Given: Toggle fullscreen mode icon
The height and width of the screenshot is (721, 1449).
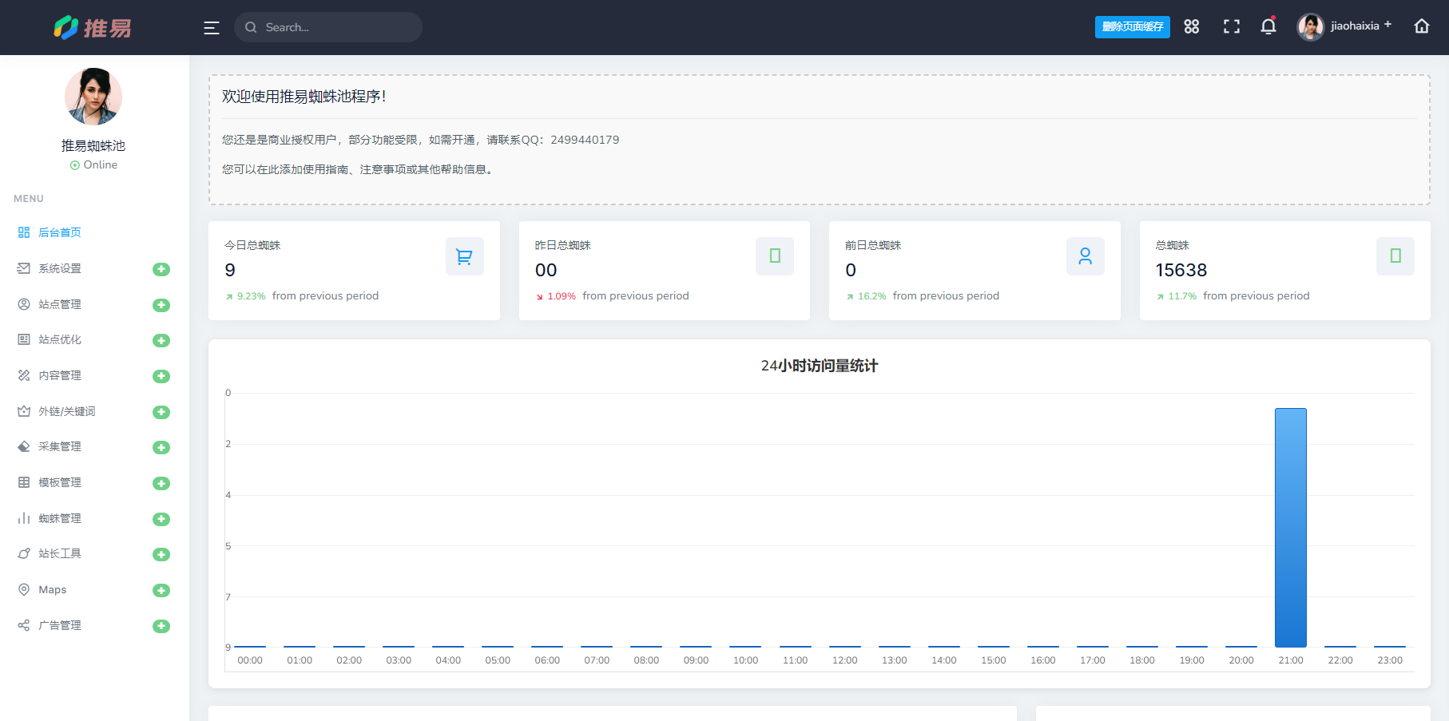Looking at the screenshot, I should pos(1231,26).
